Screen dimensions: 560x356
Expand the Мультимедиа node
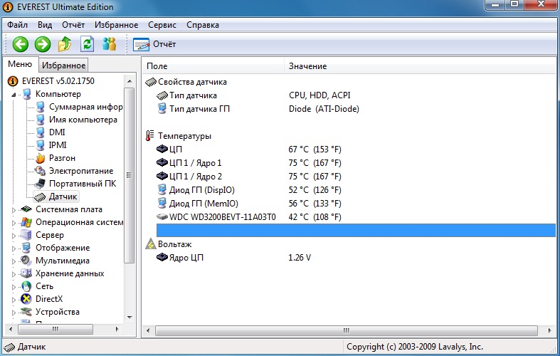14,261
